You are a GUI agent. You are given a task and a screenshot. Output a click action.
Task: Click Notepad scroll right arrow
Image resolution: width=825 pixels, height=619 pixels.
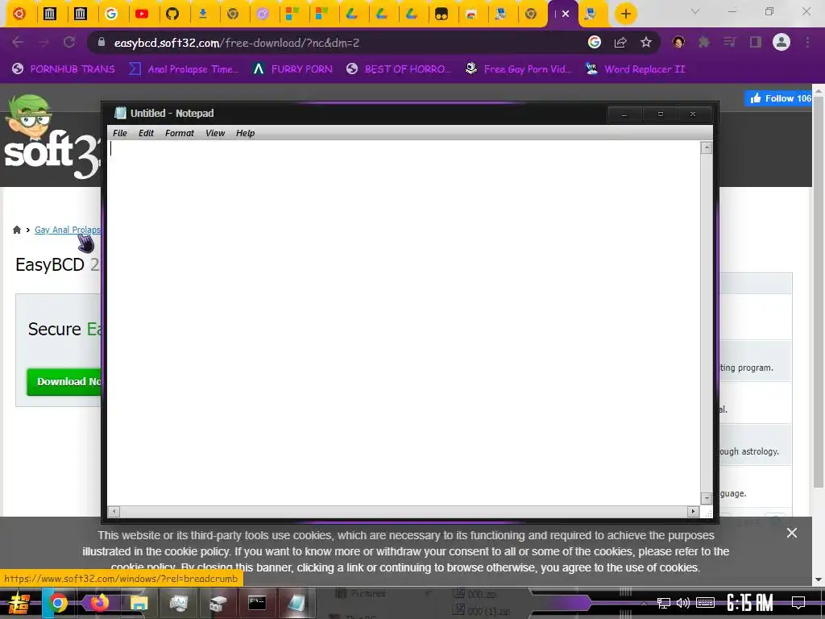(x=694, y=511)
